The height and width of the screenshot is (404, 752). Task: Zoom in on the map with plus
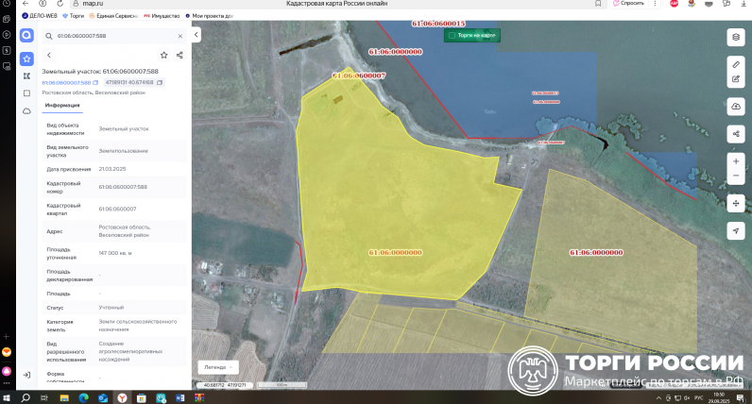pyautogui.click(x=735, y=160)
